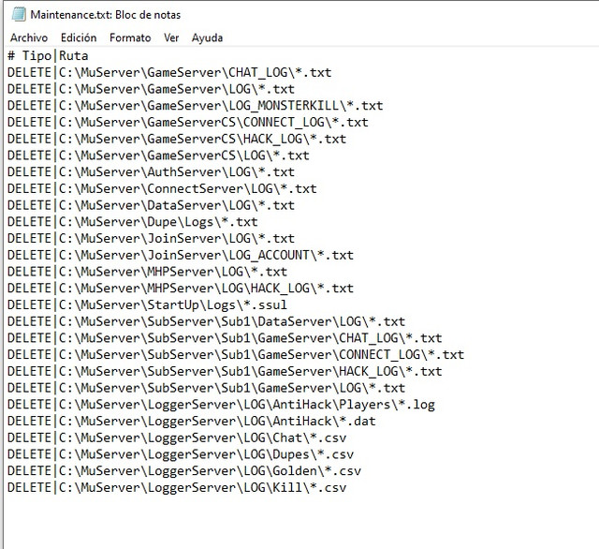
Task: Click the MuServer\DataServer\LOG\*.txt line
Action: (151, 205)
